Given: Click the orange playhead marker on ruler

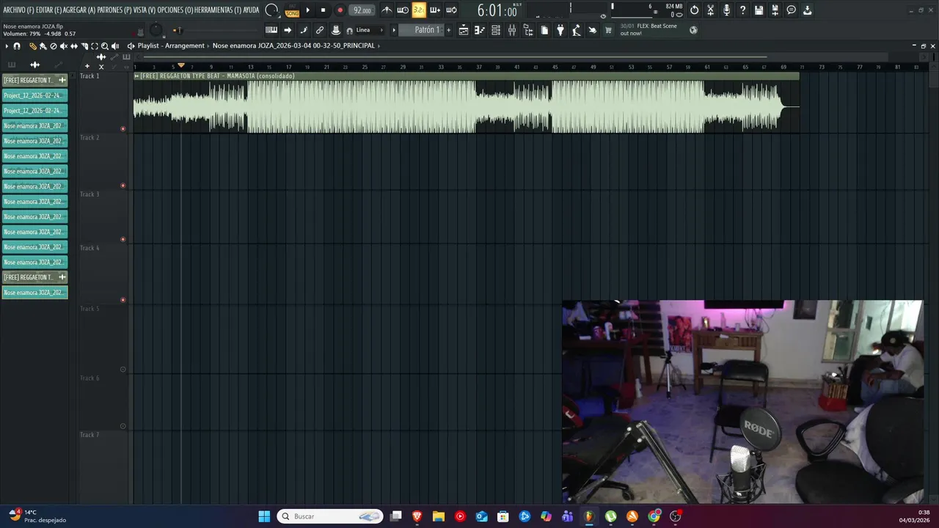Looking at the screenshot, I should (x=181, y=66).
